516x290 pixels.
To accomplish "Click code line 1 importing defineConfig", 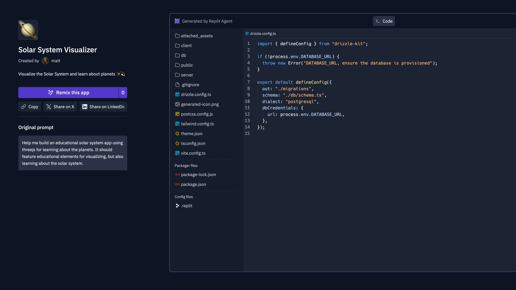I will [x=312, y=44].
